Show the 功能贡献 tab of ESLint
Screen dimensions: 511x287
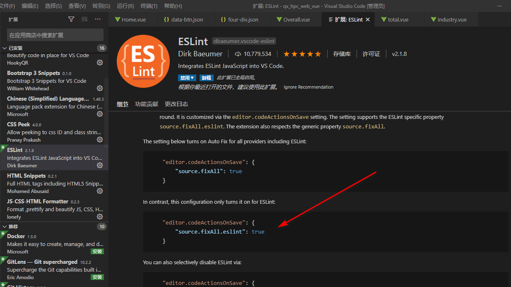[x=147, y=104]
